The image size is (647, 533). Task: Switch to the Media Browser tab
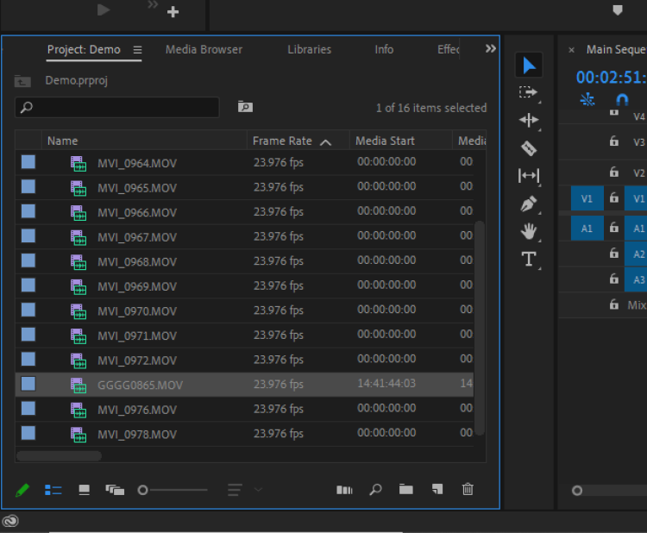(x=204, y=50)
